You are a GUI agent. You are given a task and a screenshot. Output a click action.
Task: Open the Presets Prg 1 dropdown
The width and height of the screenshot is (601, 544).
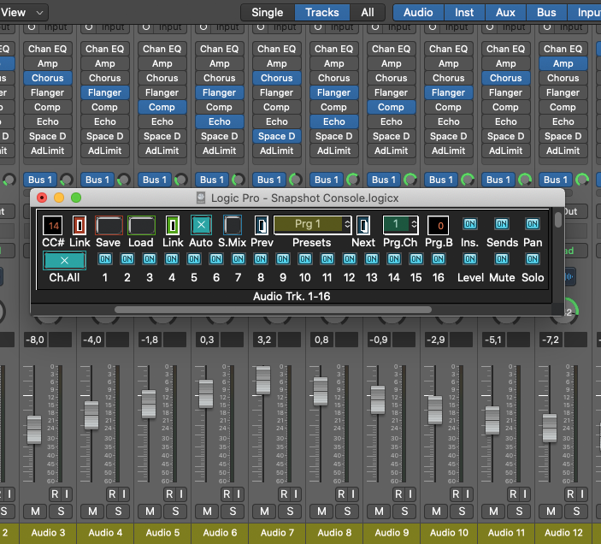tap(312, 224)
